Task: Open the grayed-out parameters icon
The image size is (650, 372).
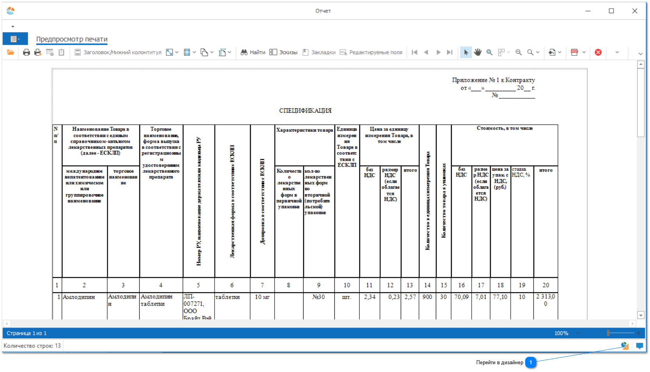Action: [50, 52]
